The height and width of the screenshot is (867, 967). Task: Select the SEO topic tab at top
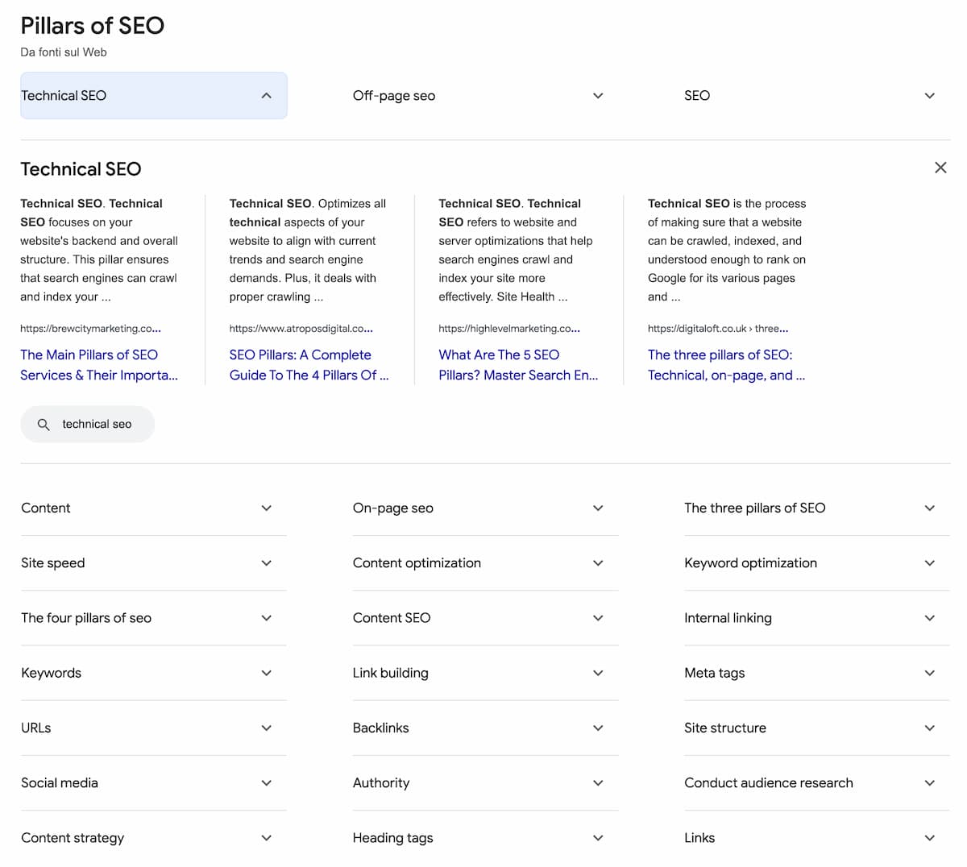point(697,96)
